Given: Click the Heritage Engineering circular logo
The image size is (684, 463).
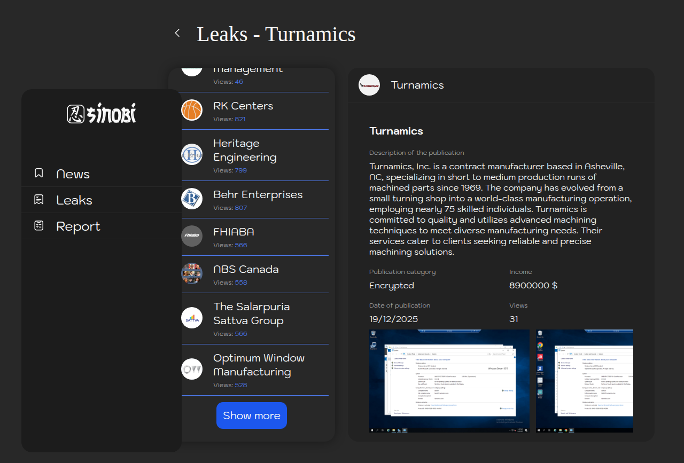Looking at the screenshot, I should 192,155.
